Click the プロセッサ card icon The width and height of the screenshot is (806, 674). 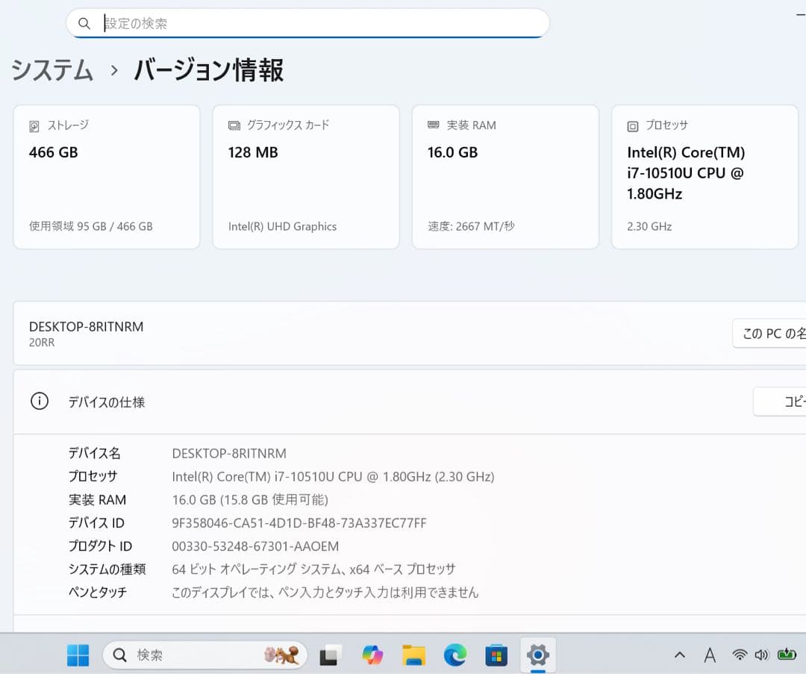pos(632,125)
